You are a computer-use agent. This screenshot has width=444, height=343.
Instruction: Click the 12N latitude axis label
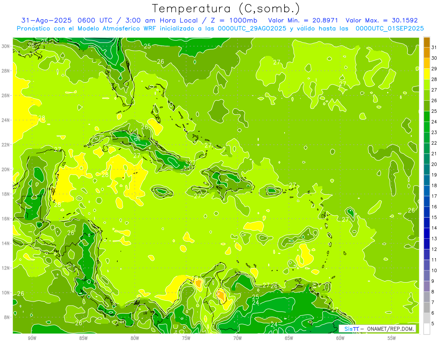pos(6,268)
